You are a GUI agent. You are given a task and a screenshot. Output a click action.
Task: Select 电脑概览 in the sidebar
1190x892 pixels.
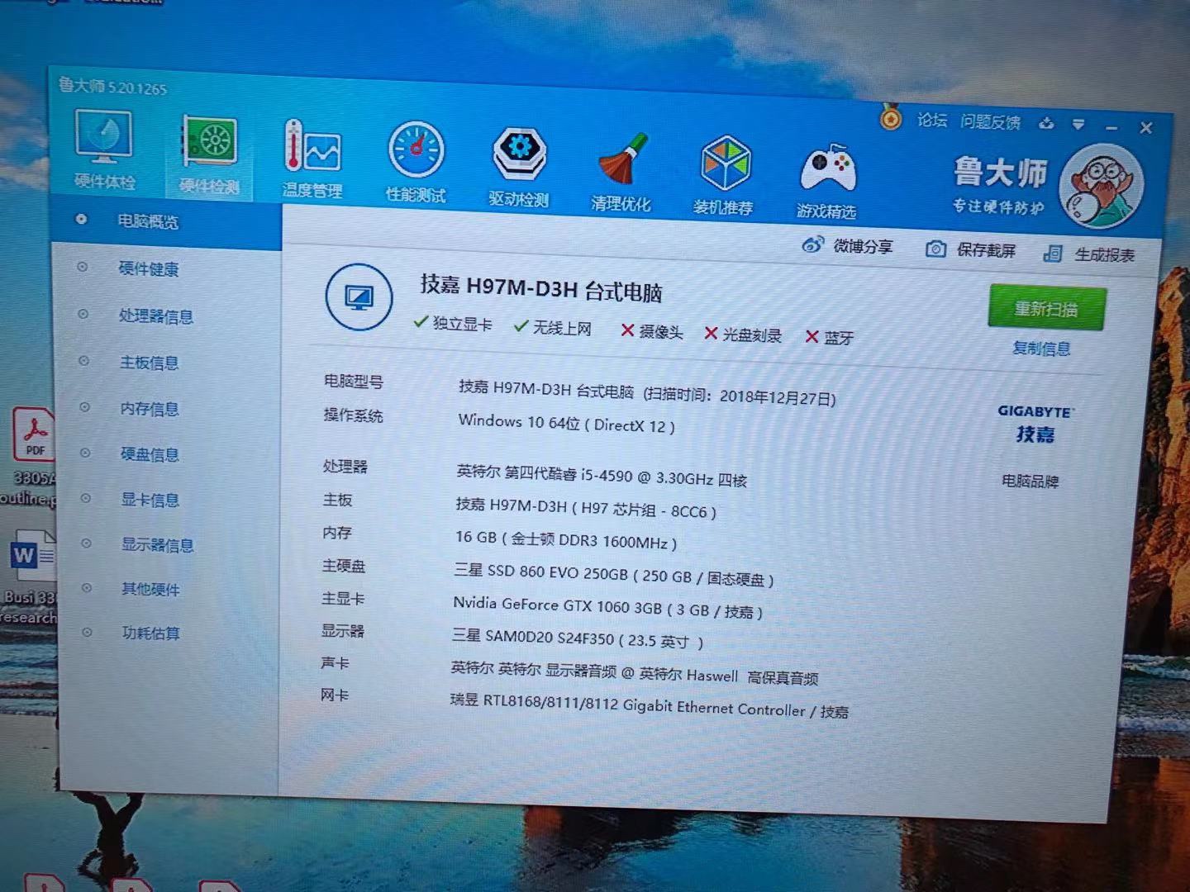(x=147, y=221)
